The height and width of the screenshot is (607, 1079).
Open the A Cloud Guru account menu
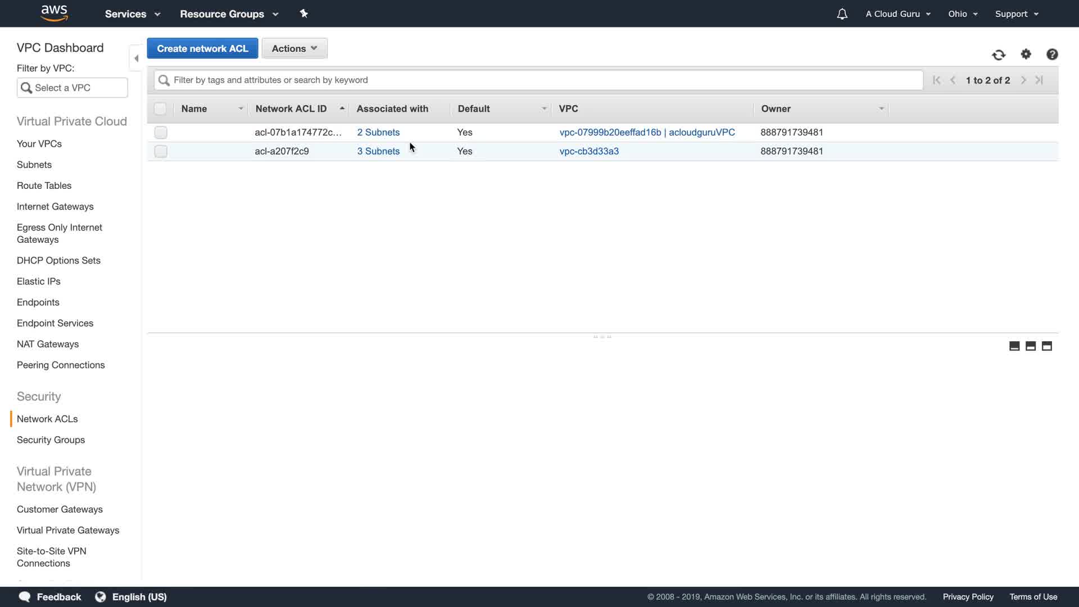897,14
